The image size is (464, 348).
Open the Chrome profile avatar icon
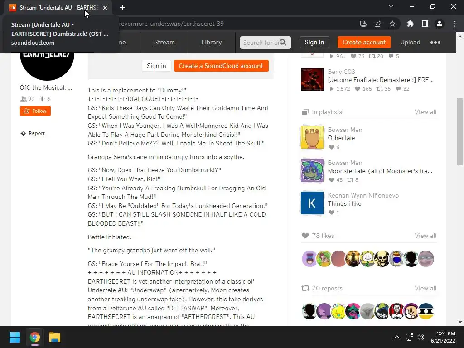pos(440,24)
